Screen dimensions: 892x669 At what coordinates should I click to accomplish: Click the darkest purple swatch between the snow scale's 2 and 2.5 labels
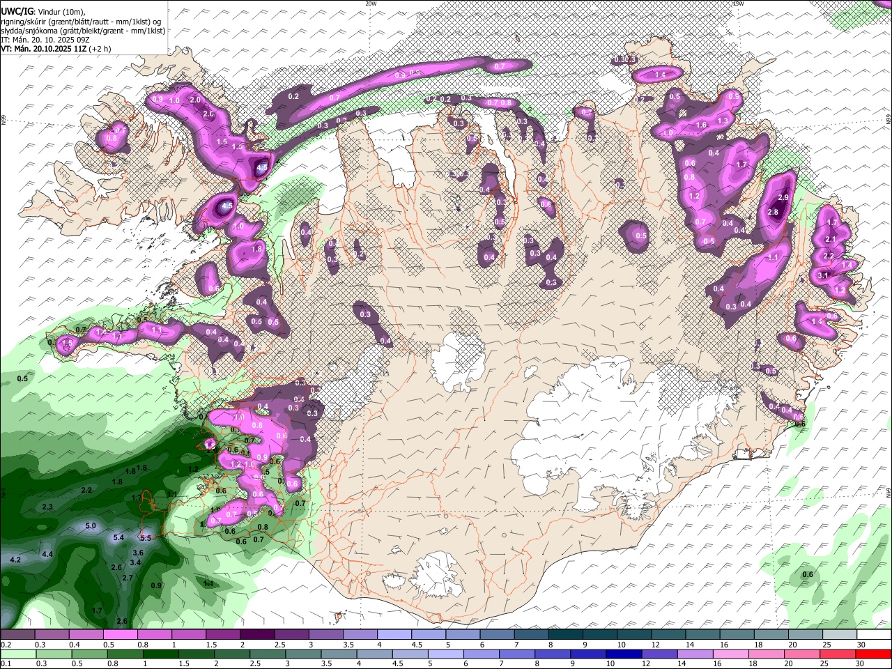257,635
